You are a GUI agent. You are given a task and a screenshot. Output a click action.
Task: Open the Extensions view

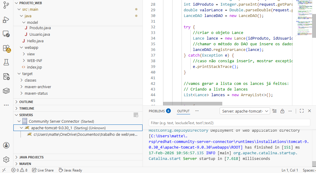[x=6, y=48]
